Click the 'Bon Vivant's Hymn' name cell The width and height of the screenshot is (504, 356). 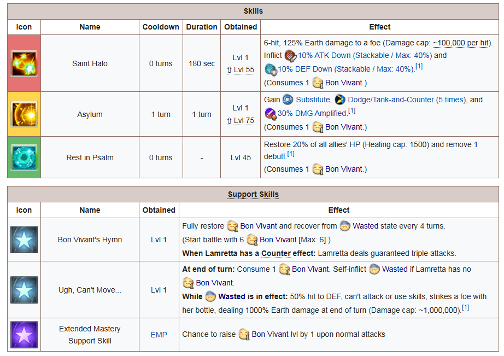click(x=90, y=240)
